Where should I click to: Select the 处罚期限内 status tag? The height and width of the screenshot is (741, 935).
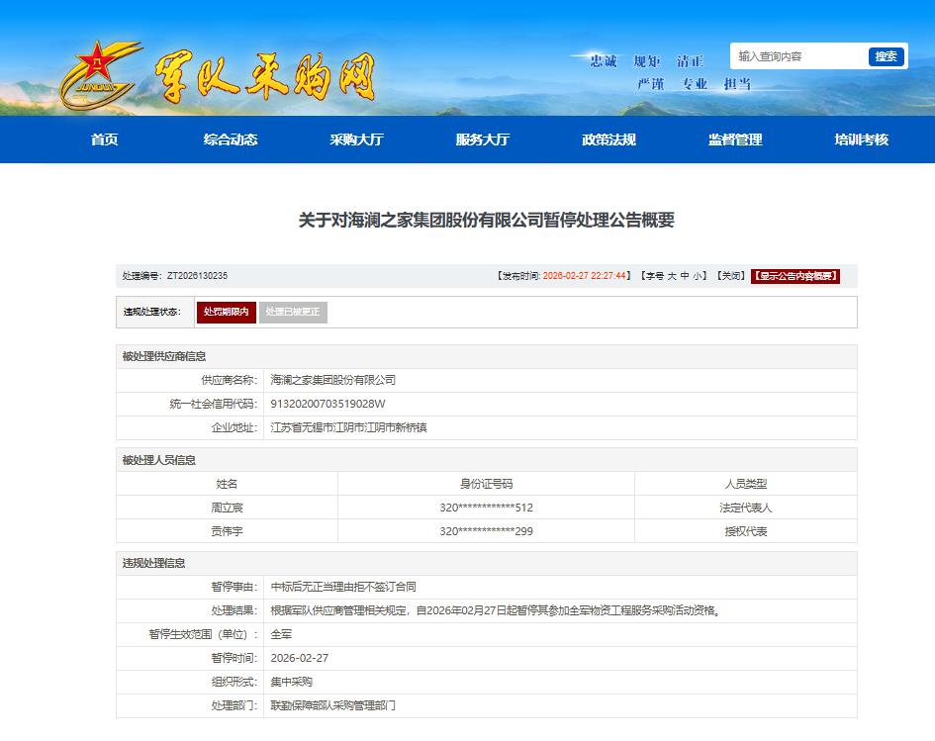tap(226, 313)
